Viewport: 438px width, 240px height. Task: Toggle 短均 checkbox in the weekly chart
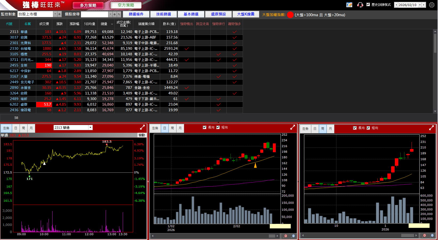(x=368, y=128)
